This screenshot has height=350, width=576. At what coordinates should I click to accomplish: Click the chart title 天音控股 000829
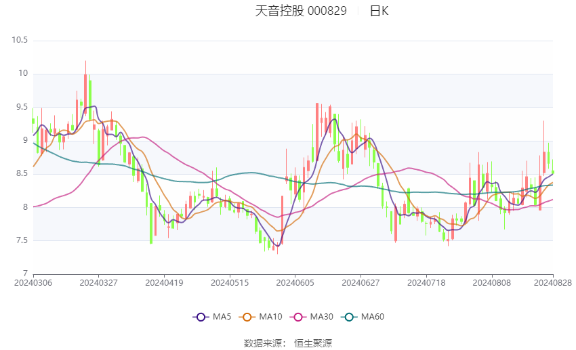[300, 11]
